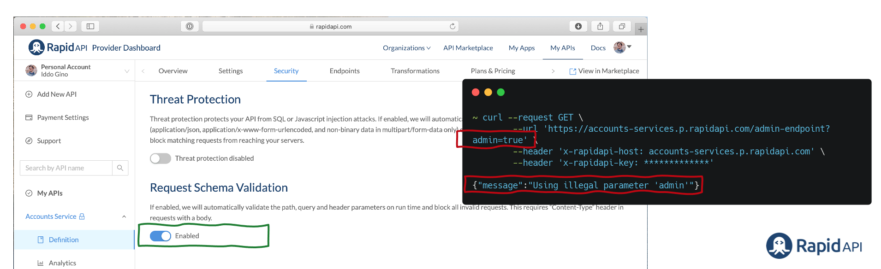
Task: Open Support in sidebar
Action: pos(49,141)
